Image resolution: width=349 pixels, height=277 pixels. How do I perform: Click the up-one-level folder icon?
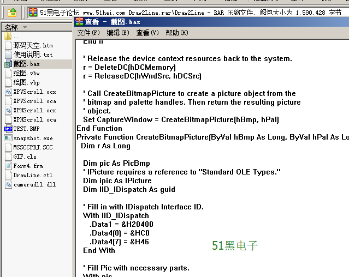[12, 13]
